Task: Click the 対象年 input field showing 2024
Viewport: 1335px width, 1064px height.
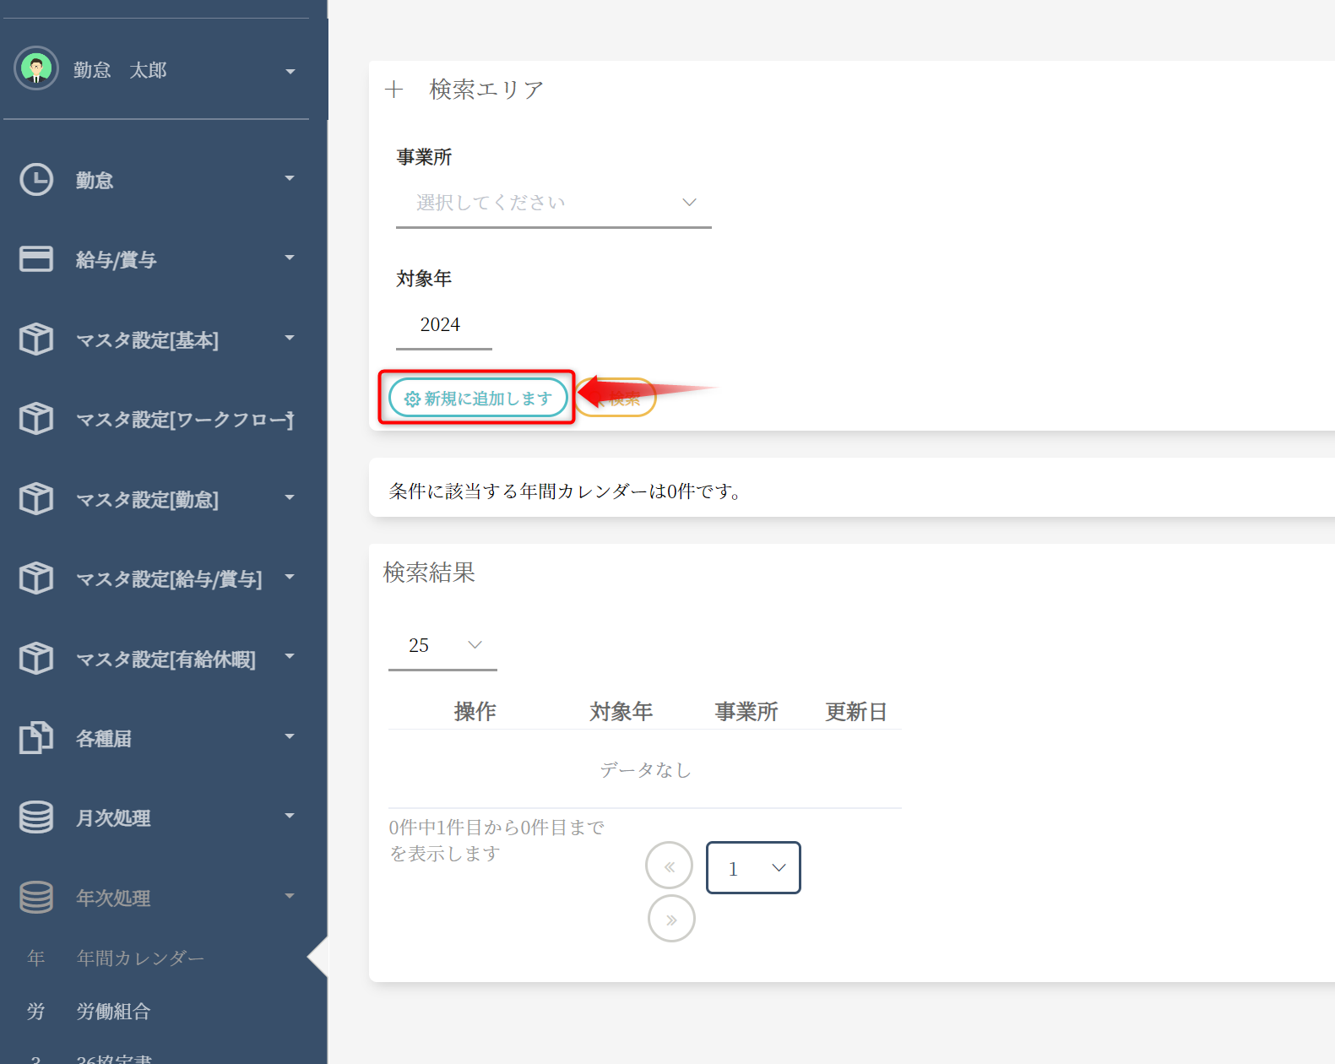Action: point(443,325)
